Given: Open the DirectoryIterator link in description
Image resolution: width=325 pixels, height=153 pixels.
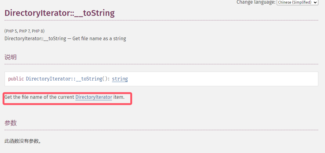Looking at the screenshot, I should [x=94, y=97].
